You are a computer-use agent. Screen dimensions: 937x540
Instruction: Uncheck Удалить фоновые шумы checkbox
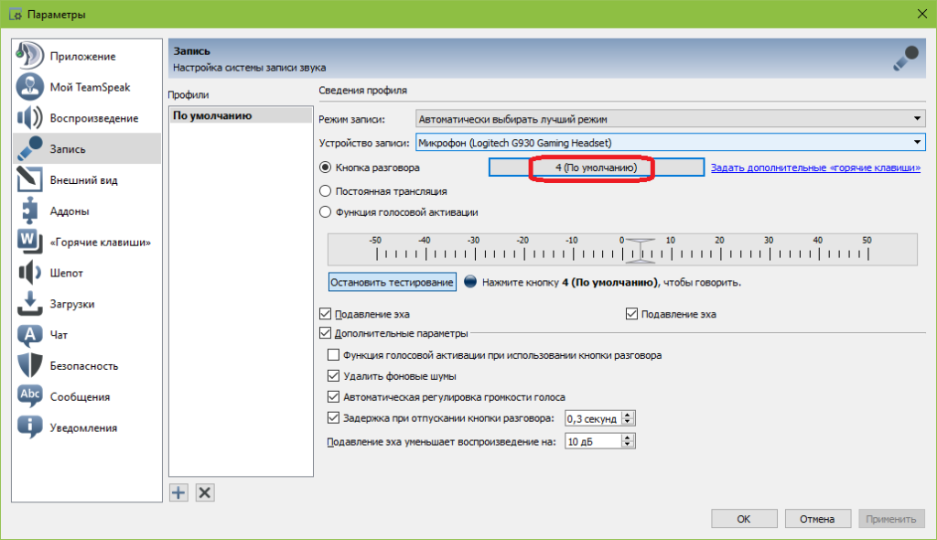pos(334,376)
